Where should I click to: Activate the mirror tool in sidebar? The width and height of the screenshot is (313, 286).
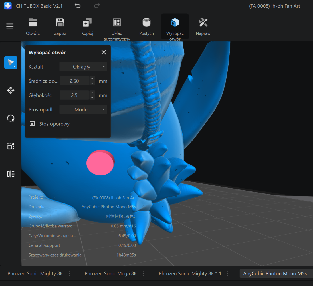[x=11, y=174]
